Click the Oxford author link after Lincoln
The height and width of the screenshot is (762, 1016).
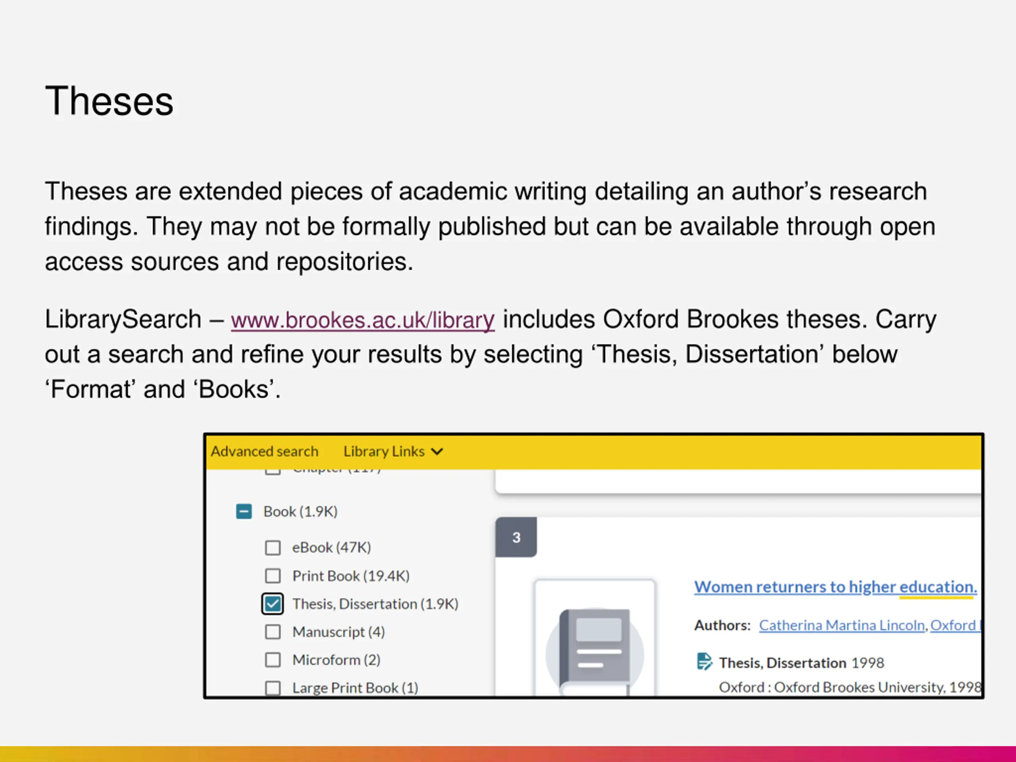955,625
